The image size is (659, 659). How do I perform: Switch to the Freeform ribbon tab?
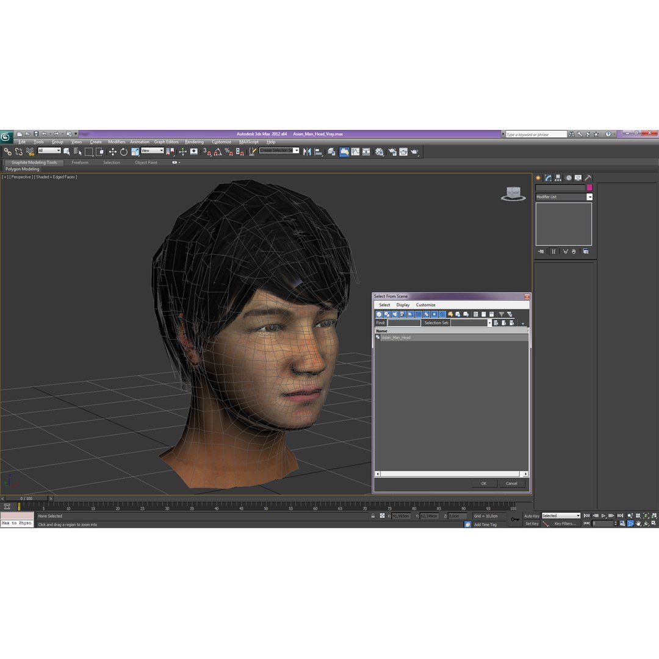coord(80,163)
